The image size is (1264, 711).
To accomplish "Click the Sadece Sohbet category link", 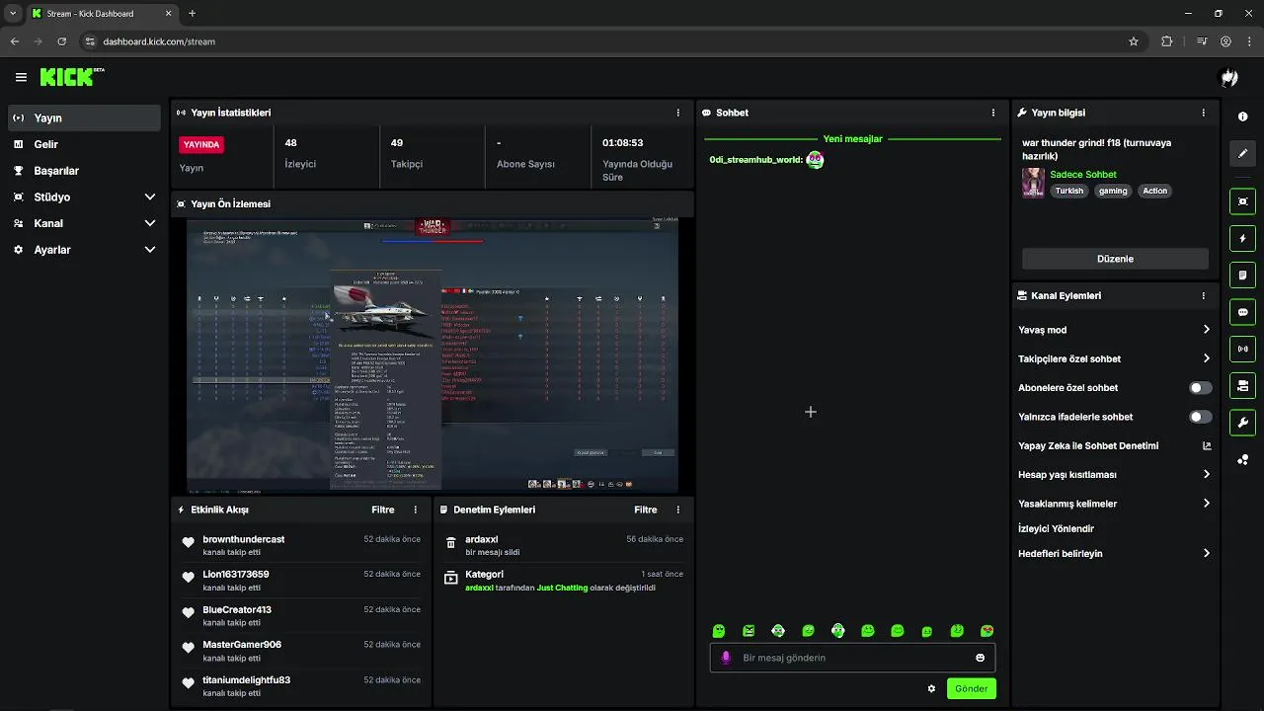I will point(1083,175).
